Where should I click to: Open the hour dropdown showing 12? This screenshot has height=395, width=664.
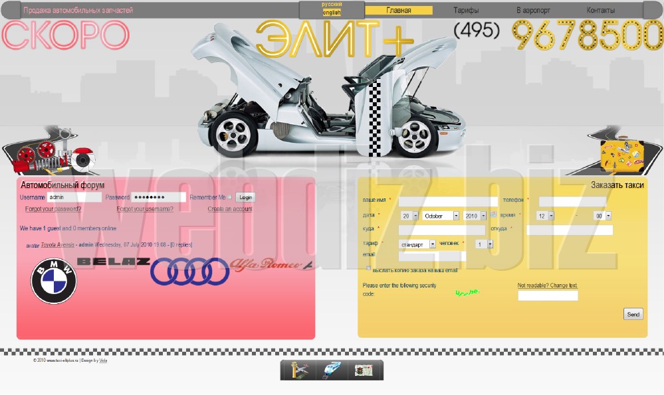[545, 216]
